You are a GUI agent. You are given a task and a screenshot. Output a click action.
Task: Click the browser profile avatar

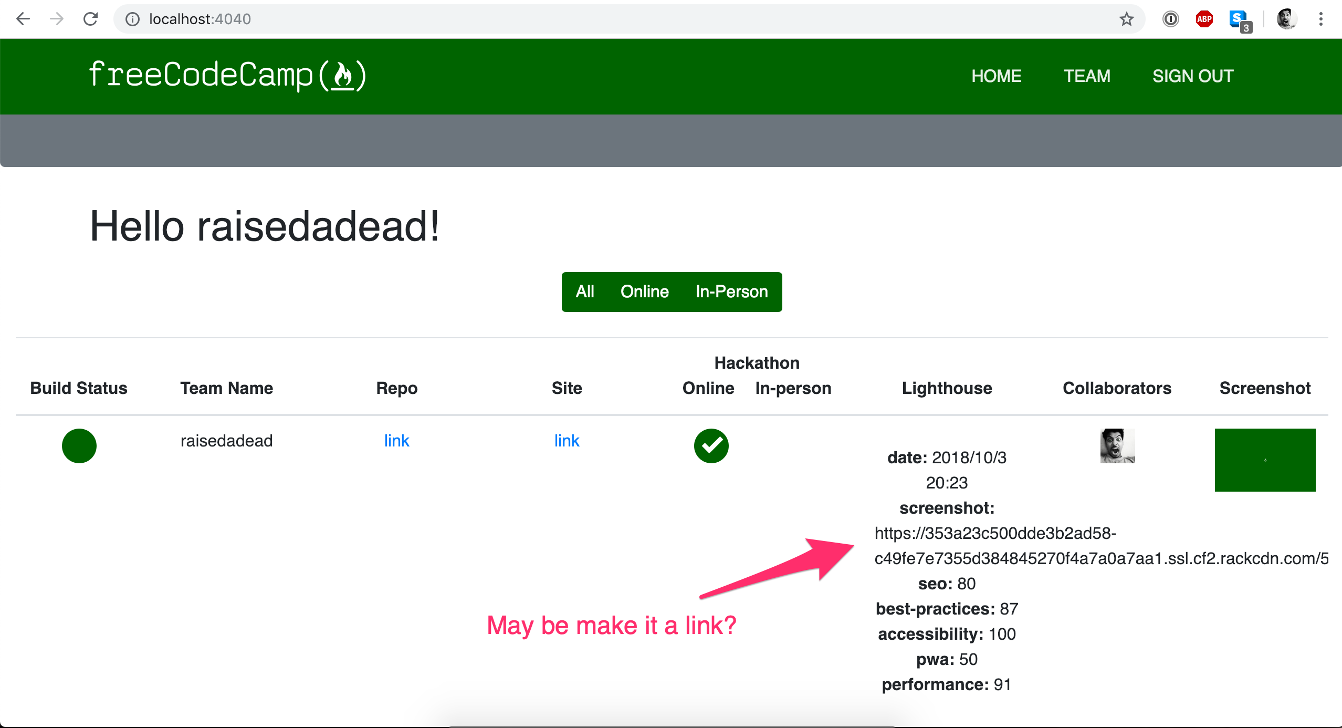(1286, 19)
